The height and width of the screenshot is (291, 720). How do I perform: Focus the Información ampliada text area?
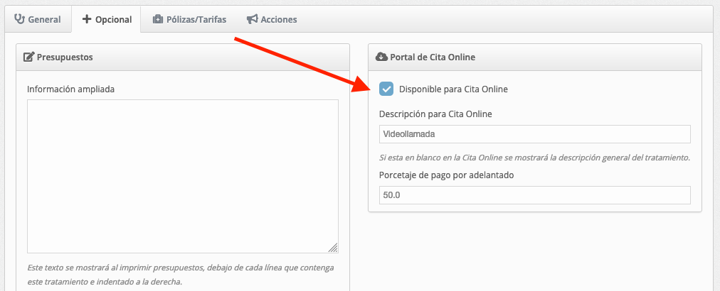[183, 177]
